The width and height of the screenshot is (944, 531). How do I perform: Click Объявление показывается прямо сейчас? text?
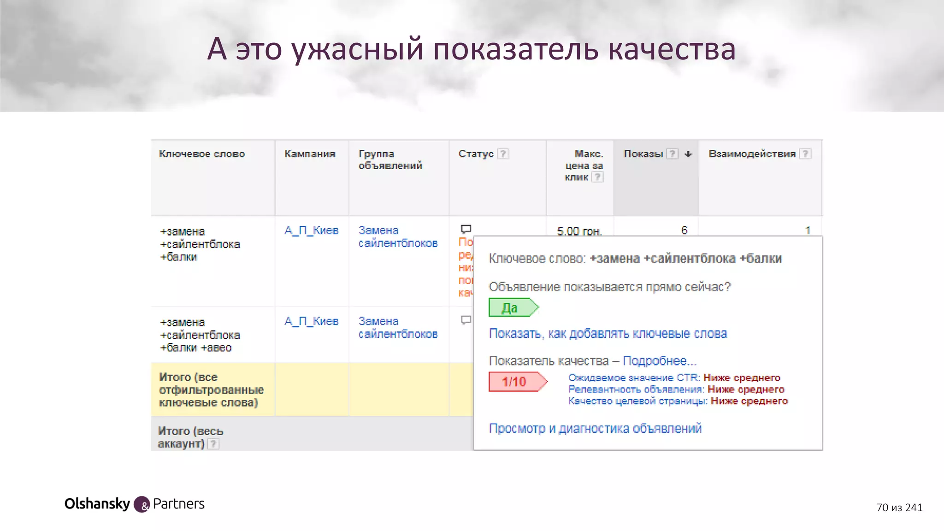pyautogui.click(x=610, y=287)
